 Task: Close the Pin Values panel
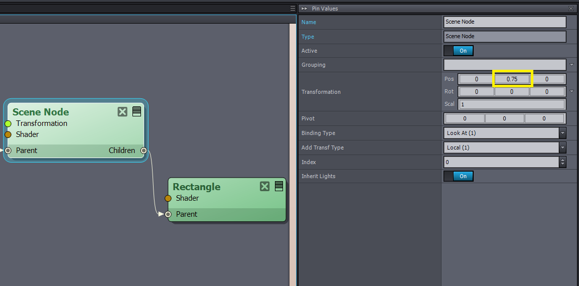570,9
